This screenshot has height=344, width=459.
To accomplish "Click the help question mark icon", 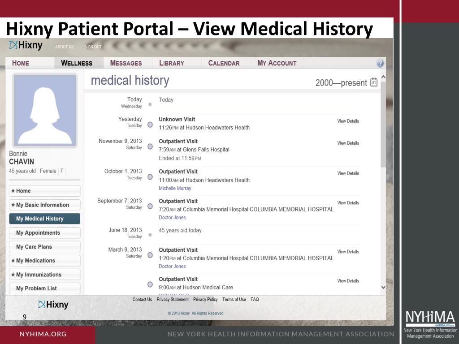I will pyautogui.click(x=380, y=63).
